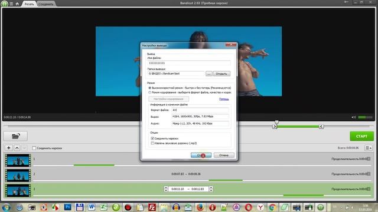This screenshot has width=378, height=212.
Task: Remove segment 3 with its close icon
Action: click(x=369, y=189)
